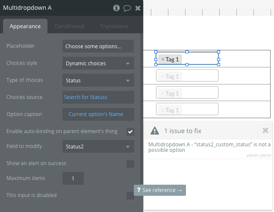Image resolution: width=274 pixels, height=212 pixels.
Task: Click the See reference link
Action: click(160, 190)
